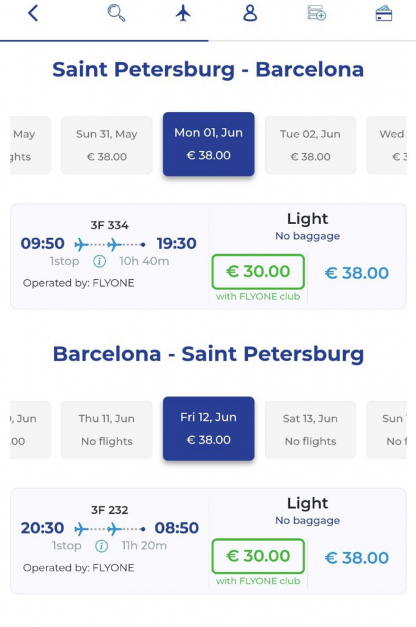Select the airplane flights step icon
The height and width of the screenshot is (627, 416).
pyautogui.click(x=183, y=13)
